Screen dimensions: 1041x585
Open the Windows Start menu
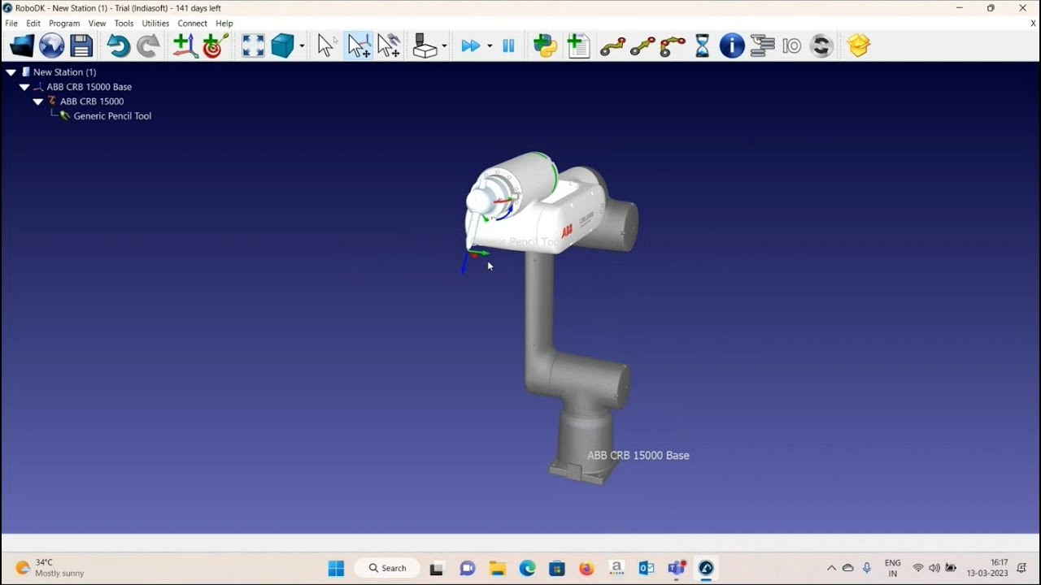(336, 568)
